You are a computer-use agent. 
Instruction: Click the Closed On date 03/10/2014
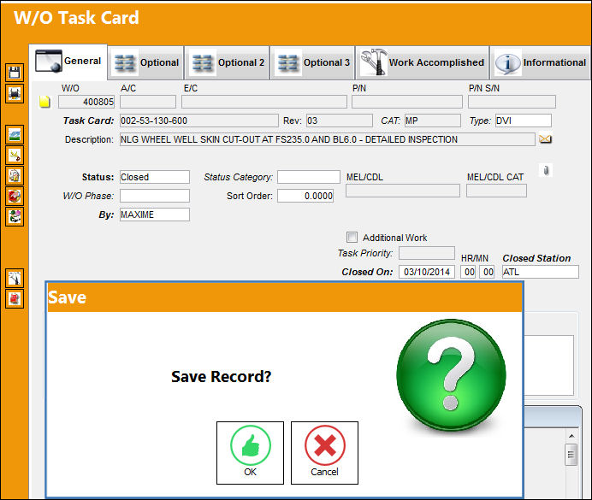pyautogui.click(x=427, y=272)
